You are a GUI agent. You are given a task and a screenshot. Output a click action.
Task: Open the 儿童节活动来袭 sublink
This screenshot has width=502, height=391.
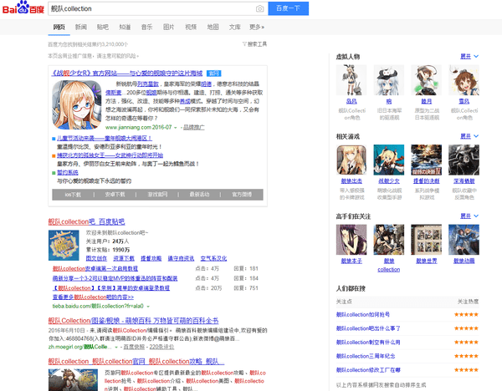tap(105, 138)
